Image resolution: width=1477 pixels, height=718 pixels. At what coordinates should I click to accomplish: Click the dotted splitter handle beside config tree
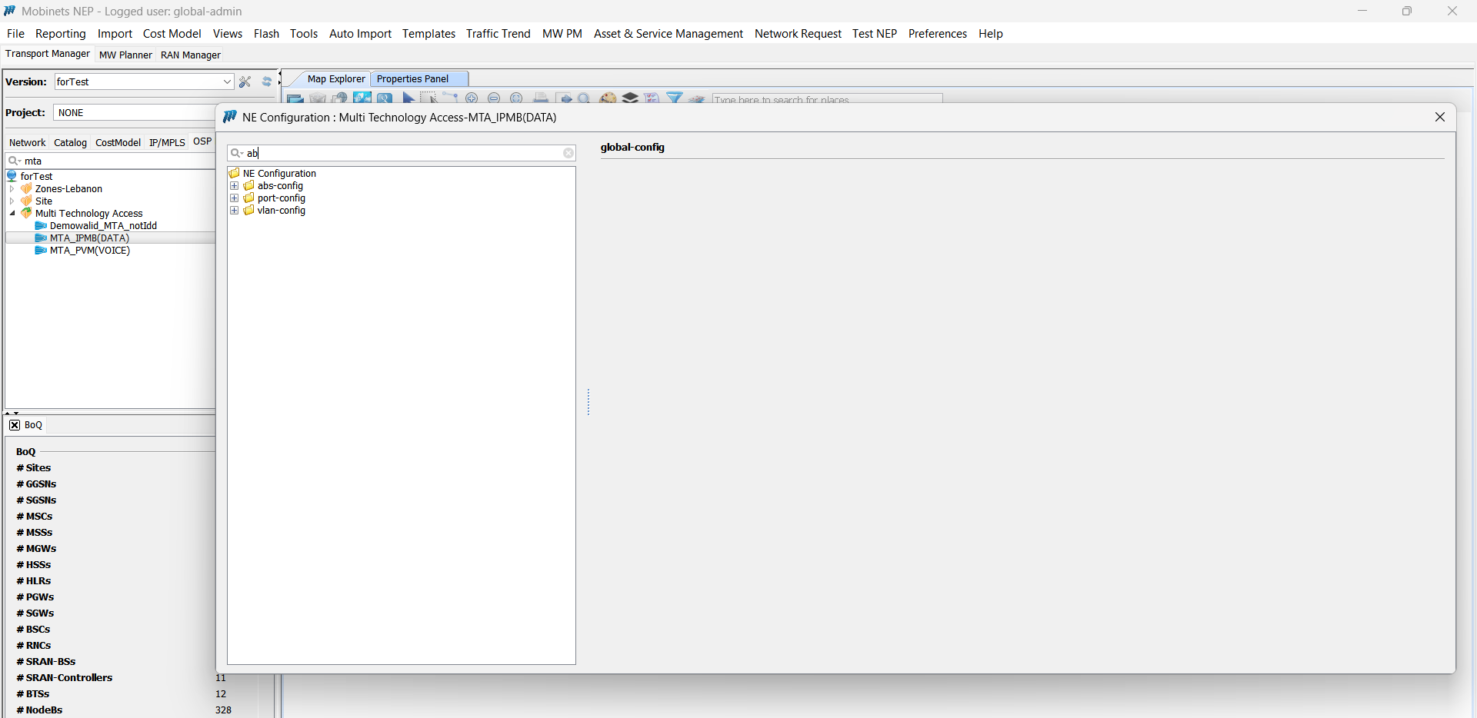pyautogui.click(x=588, y=402)
